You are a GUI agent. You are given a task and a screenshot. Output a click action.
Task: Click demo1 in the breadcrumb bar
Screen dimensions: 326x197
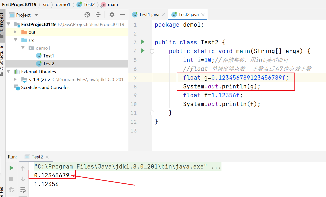63,5
